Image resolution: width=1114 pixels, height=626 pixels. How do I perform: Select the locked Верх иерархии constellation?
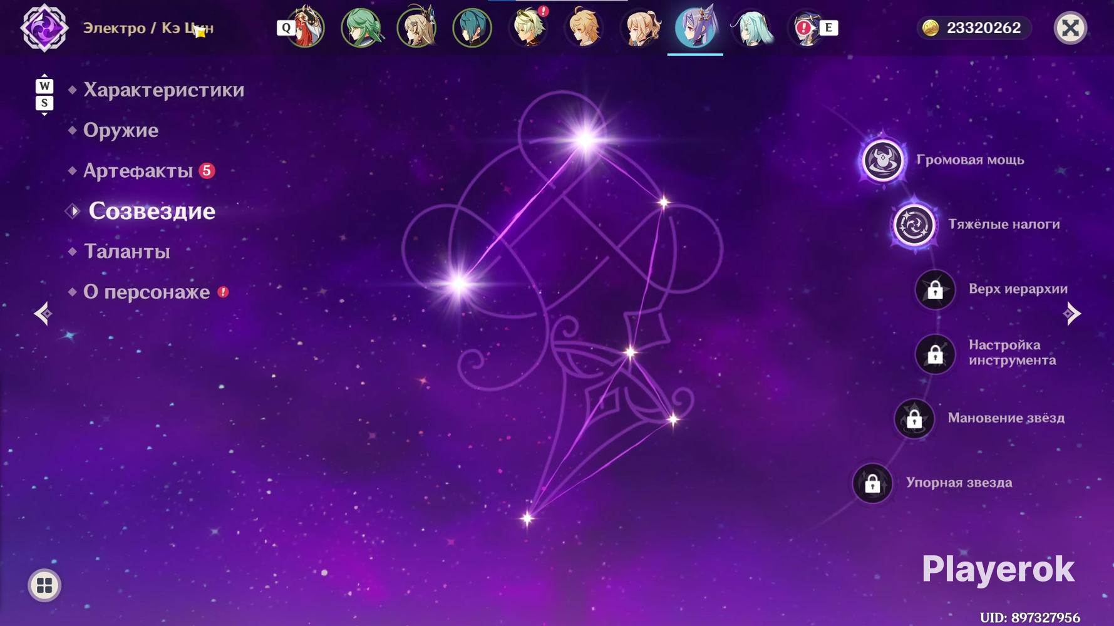(935, 289)
